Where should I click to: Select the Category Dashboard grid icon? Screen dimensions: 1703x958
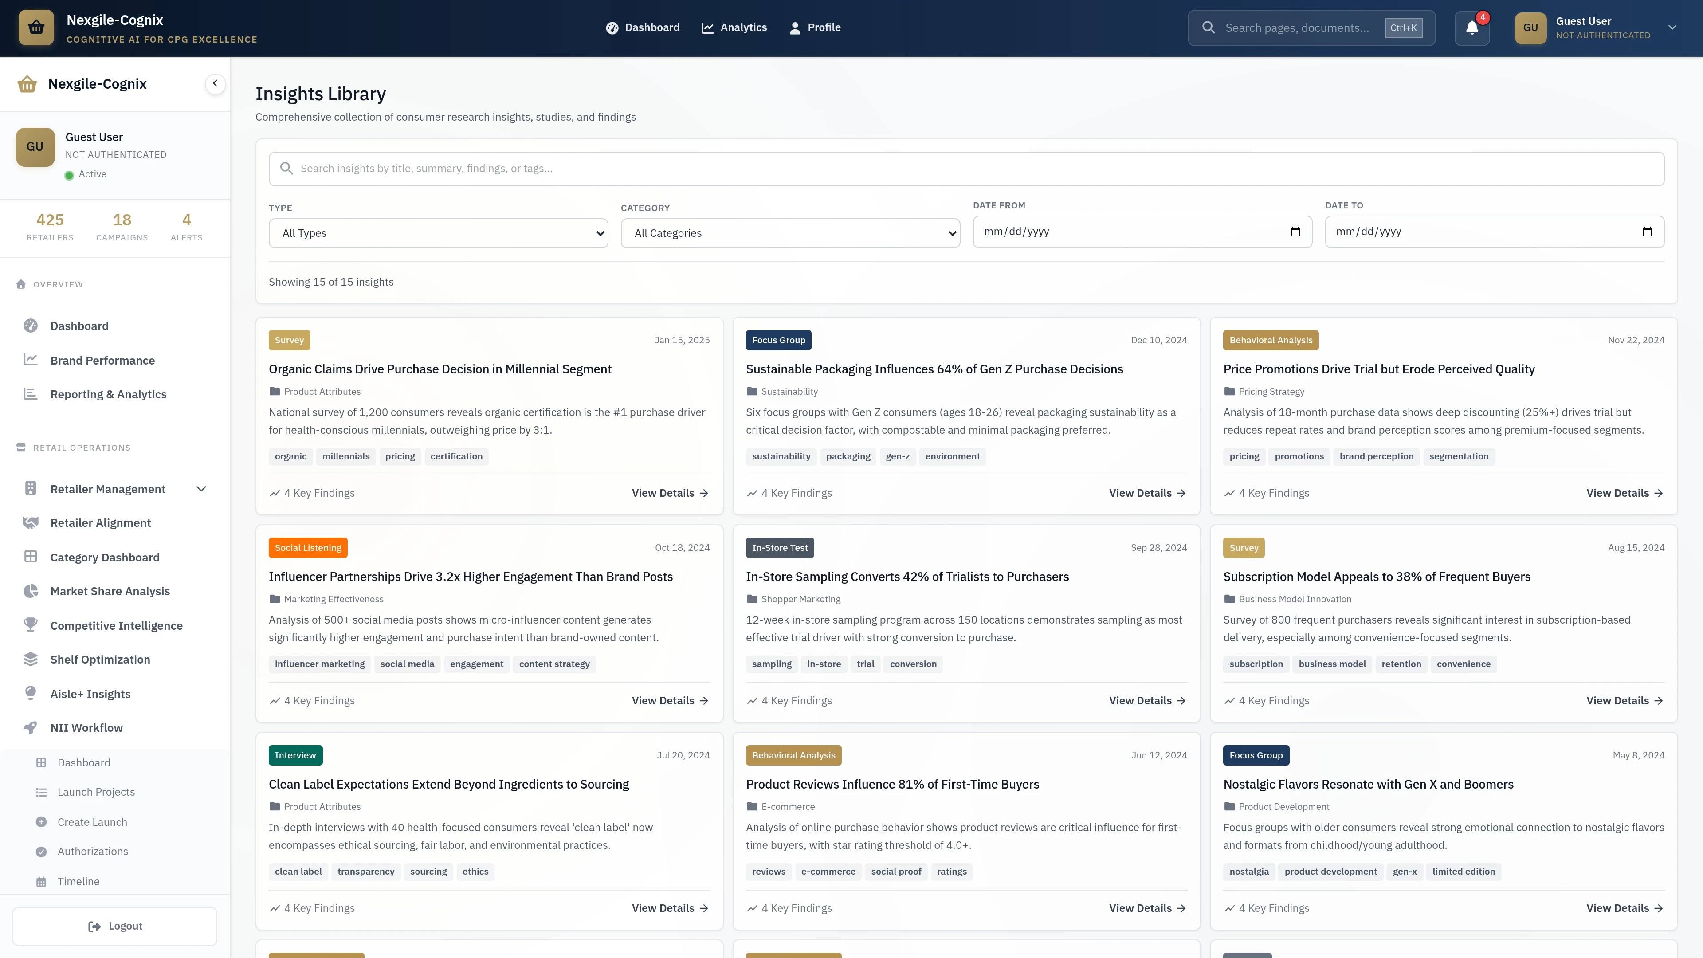31,557
